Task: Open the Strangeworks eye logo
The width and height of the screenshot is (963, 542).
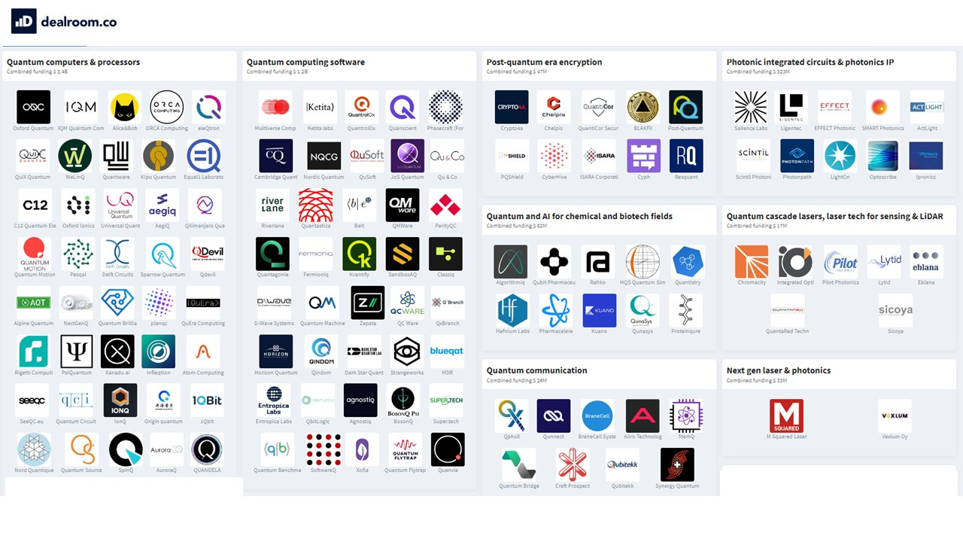Action: pos(407,352)
